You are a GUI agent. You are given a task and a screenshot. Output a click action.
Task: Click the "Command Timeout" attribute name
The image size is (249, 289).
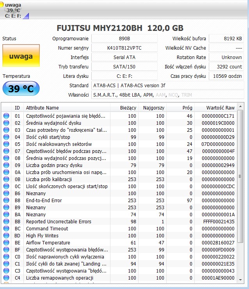47,228
